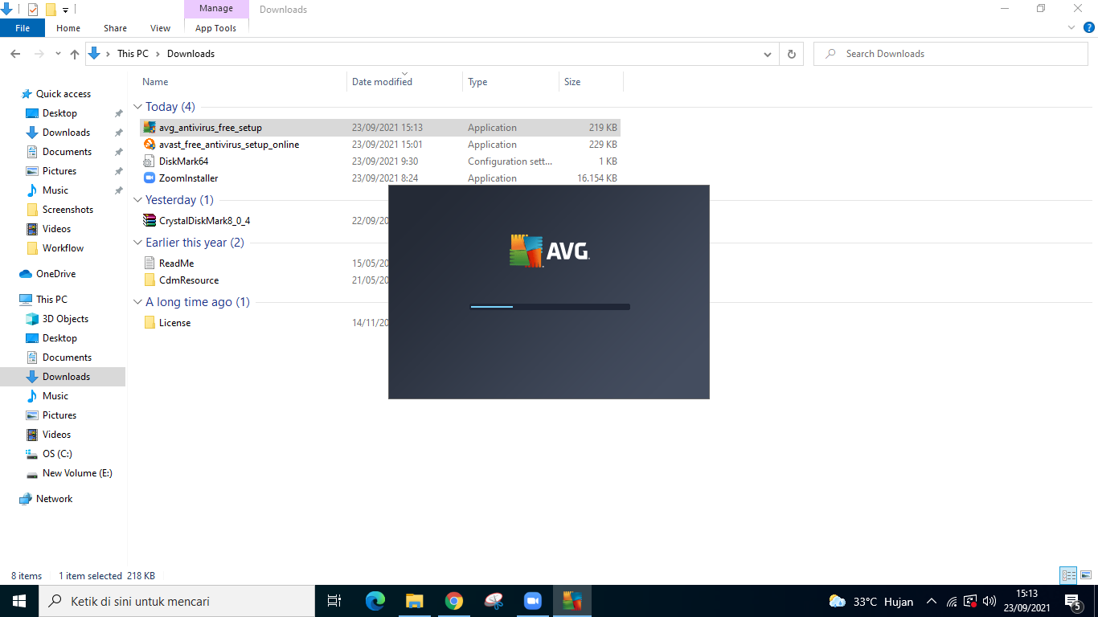Navigate to the Pictures folder in sidebar
Viewport: 1098px width, 617px height.
click(x=60, y=170)
